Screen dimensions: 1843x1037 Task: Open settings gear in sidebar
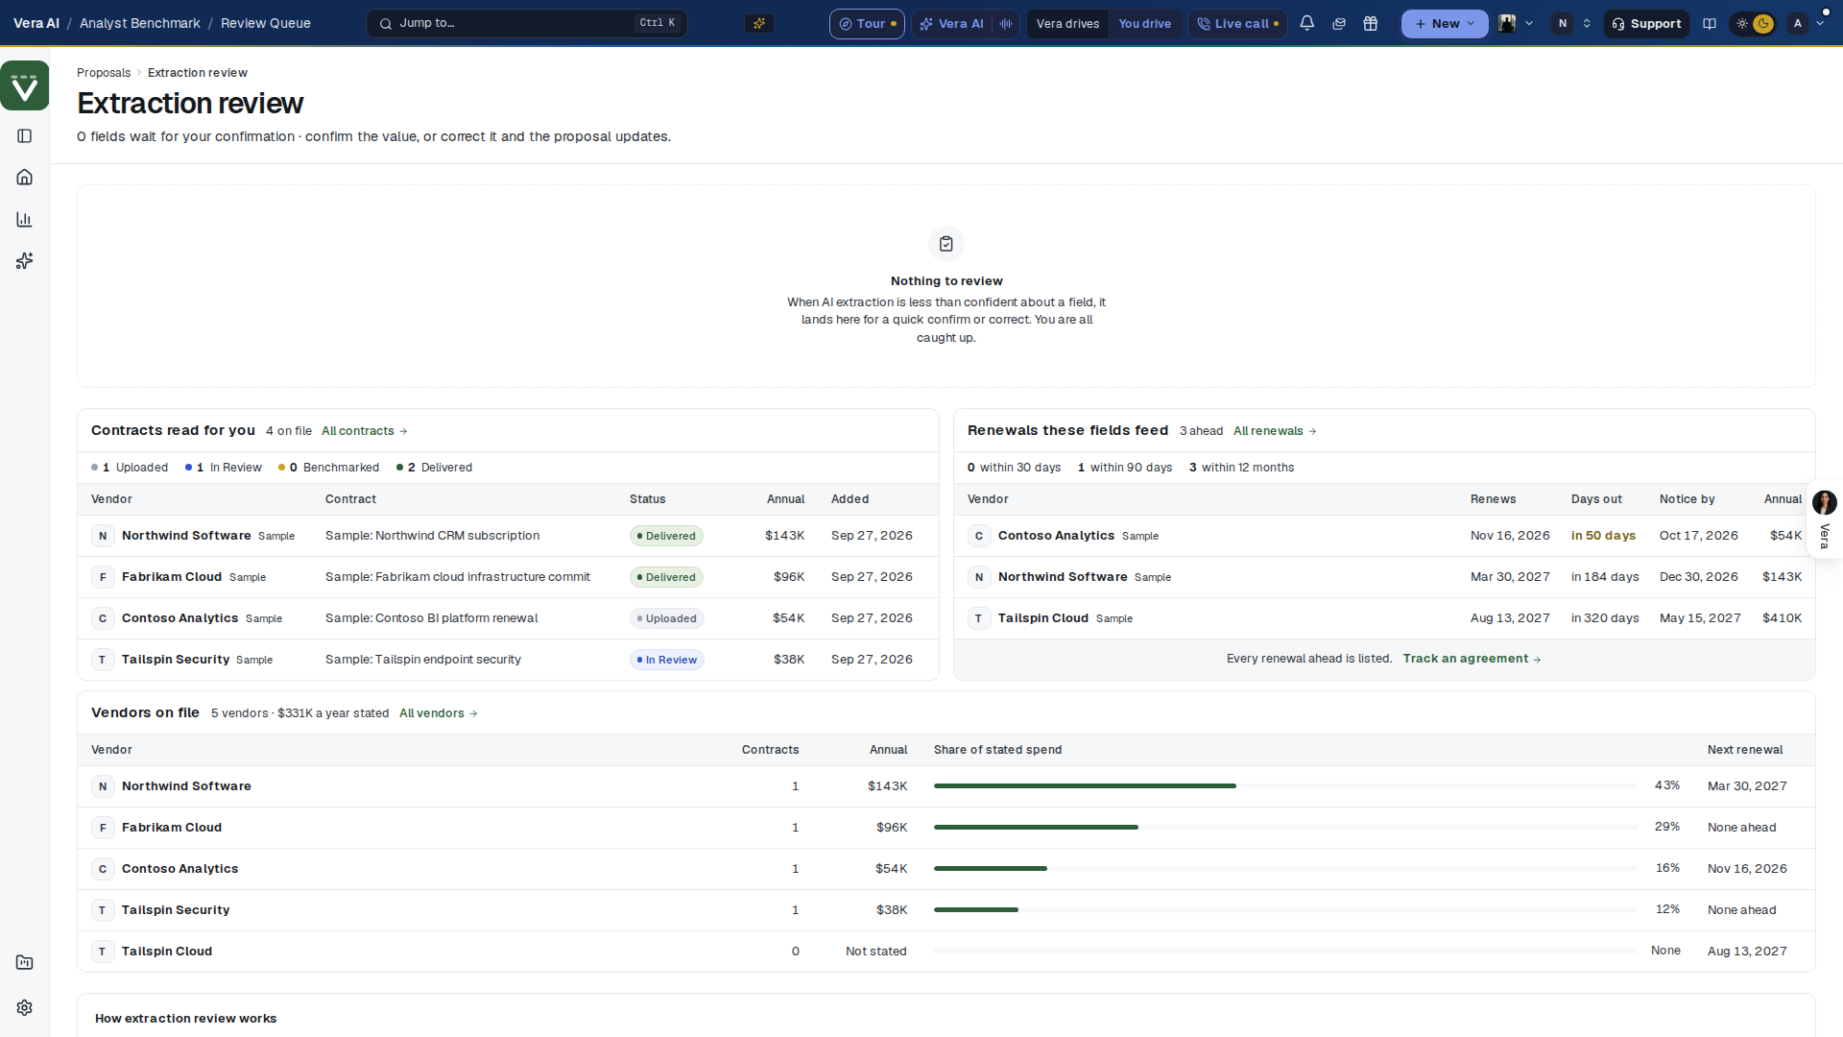pos(25,1007)
